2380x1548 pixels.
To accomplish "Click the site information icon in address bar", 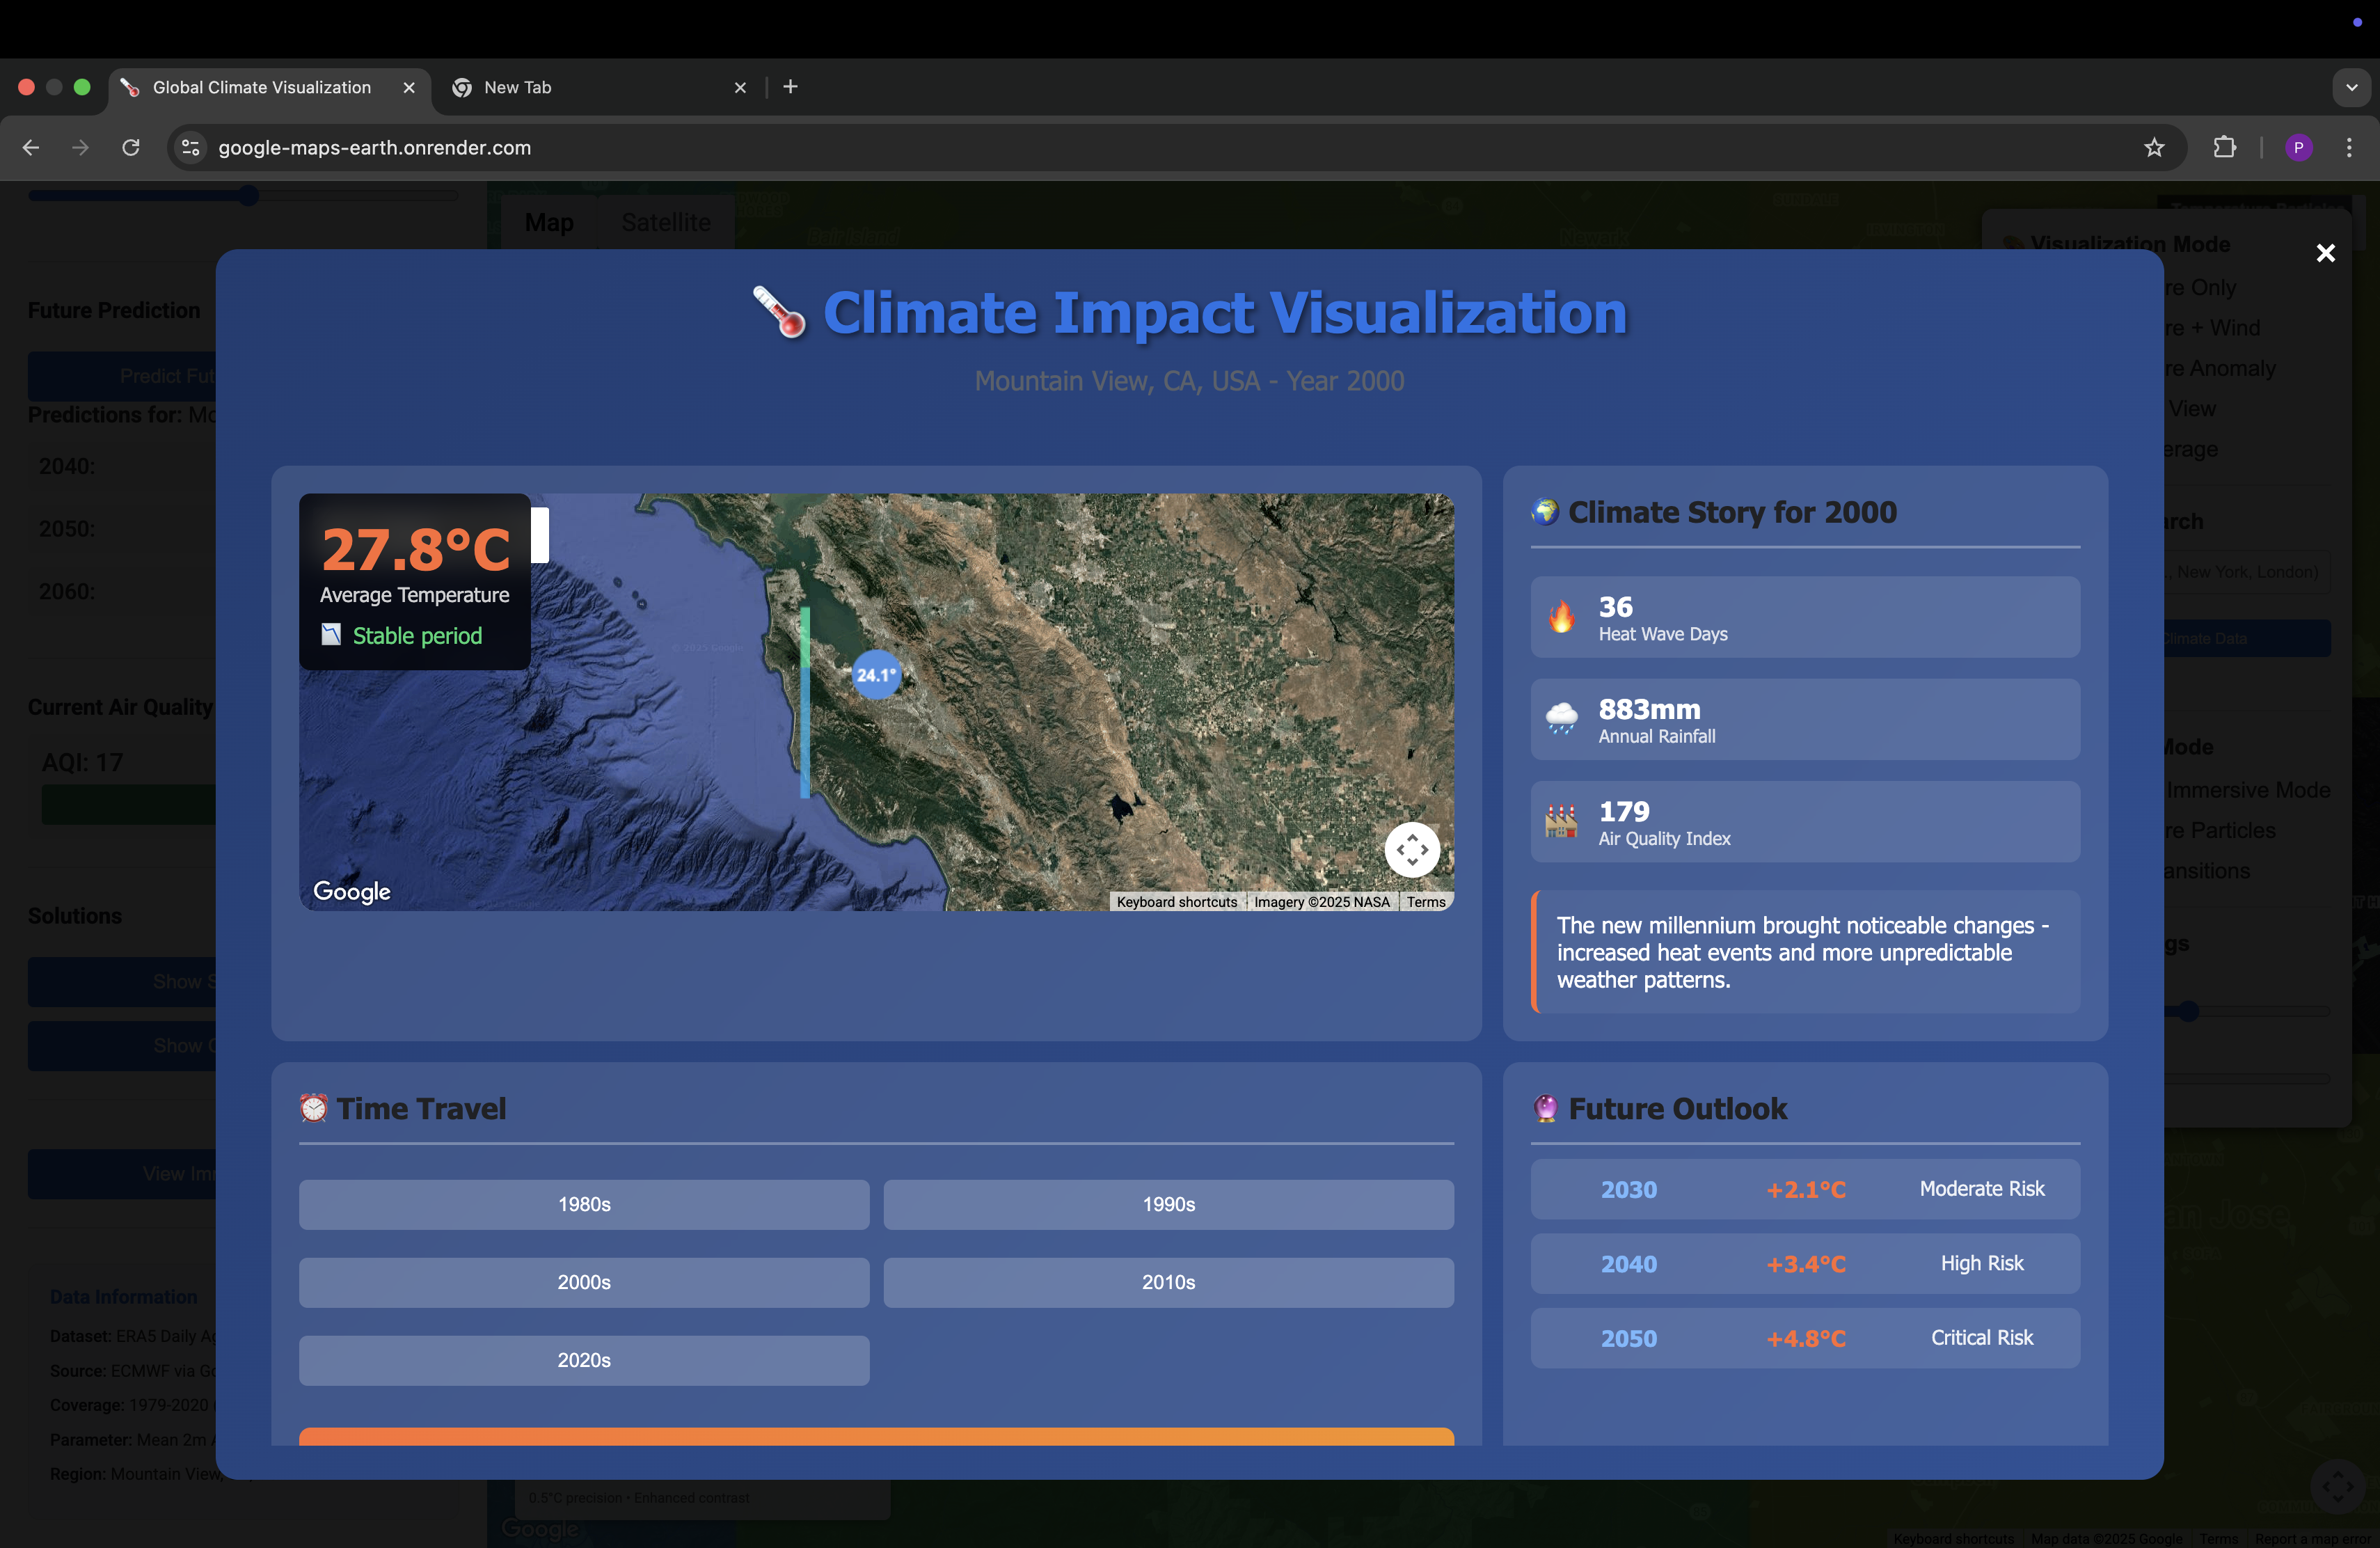I will point(190,148).
